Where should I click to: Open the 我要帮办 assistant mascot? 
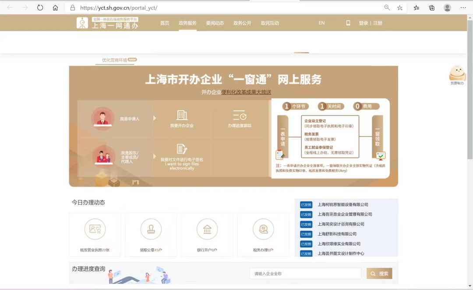pyautogui.click(x=457, y=74)
